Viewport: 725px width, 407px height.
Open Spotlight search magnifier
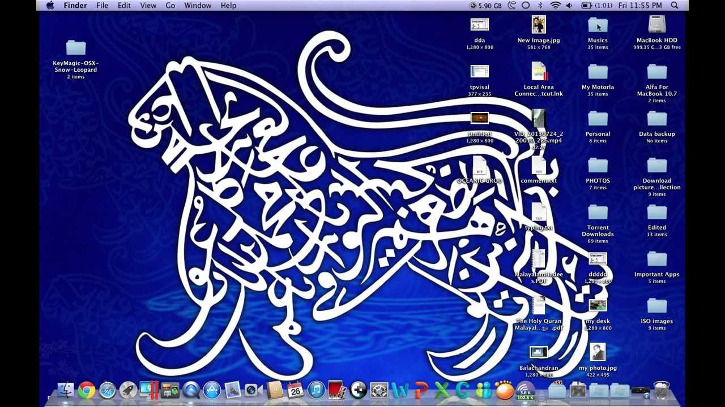coord(675,5)
